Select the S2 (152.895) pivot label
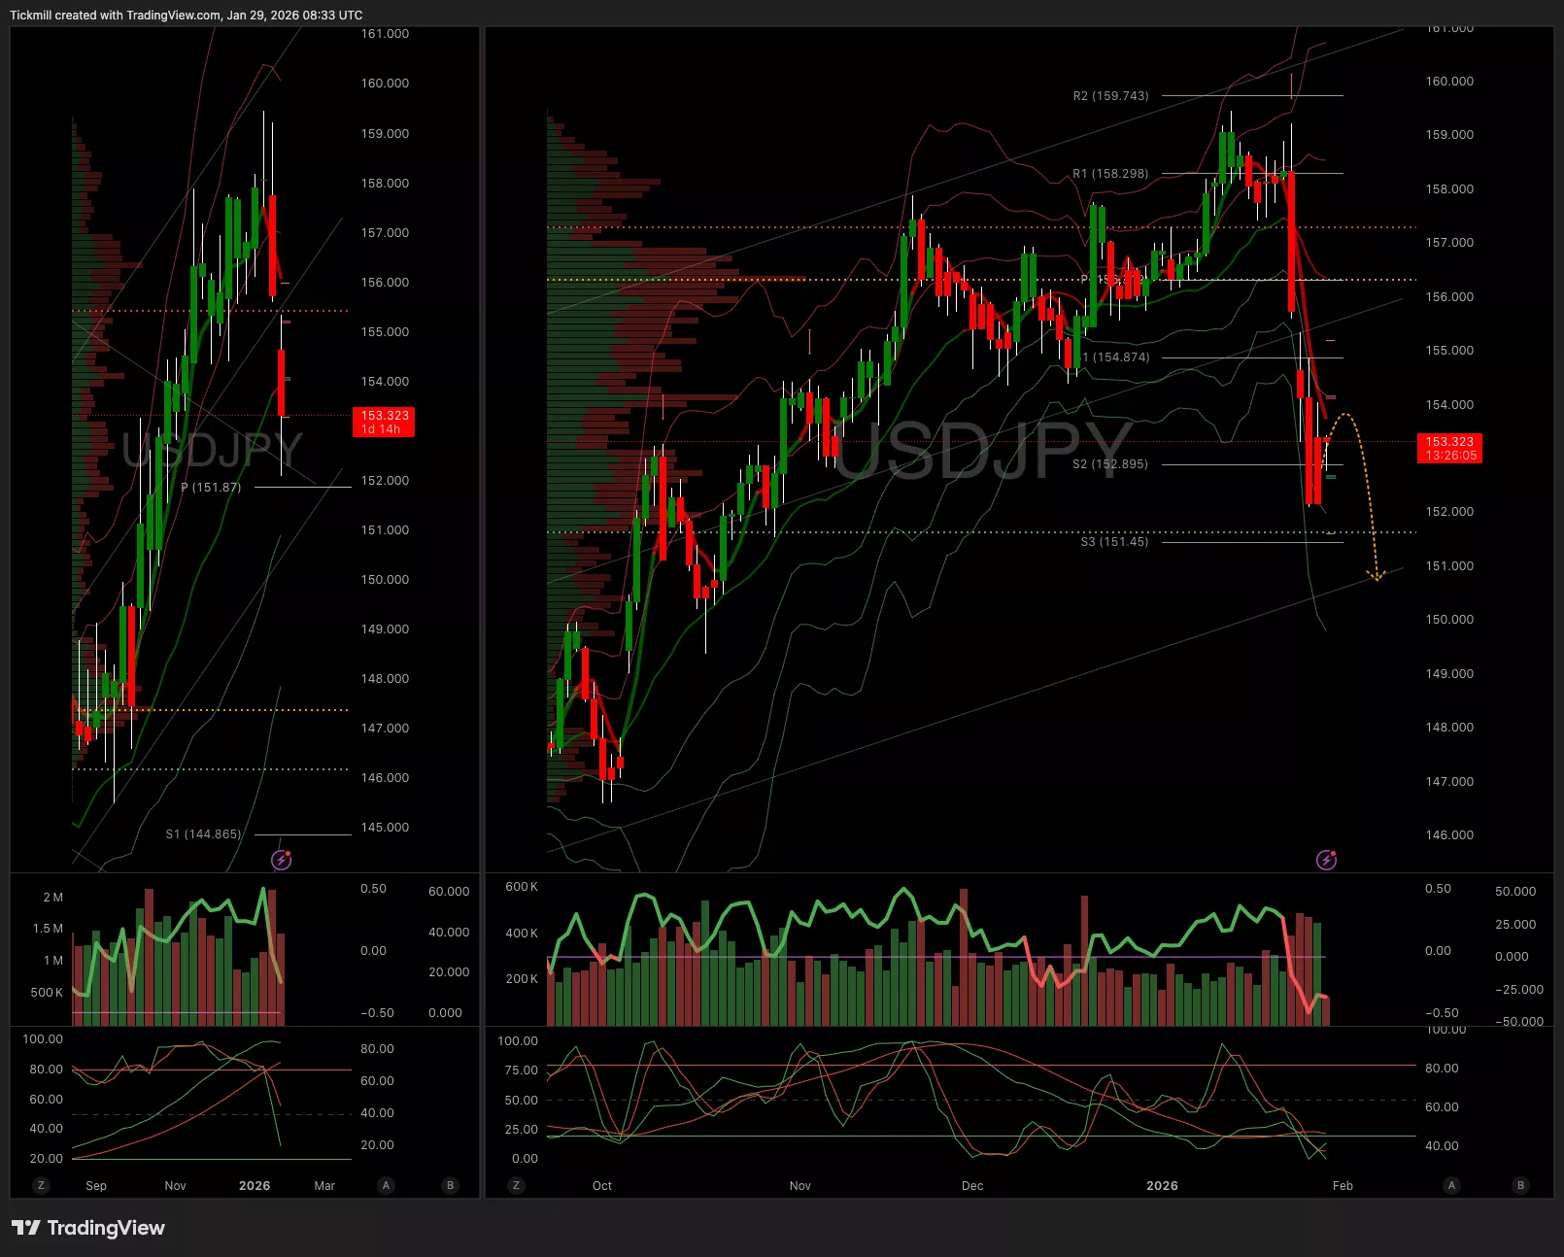Viewport: 1564px width, 1257px height. point(1110,464)
